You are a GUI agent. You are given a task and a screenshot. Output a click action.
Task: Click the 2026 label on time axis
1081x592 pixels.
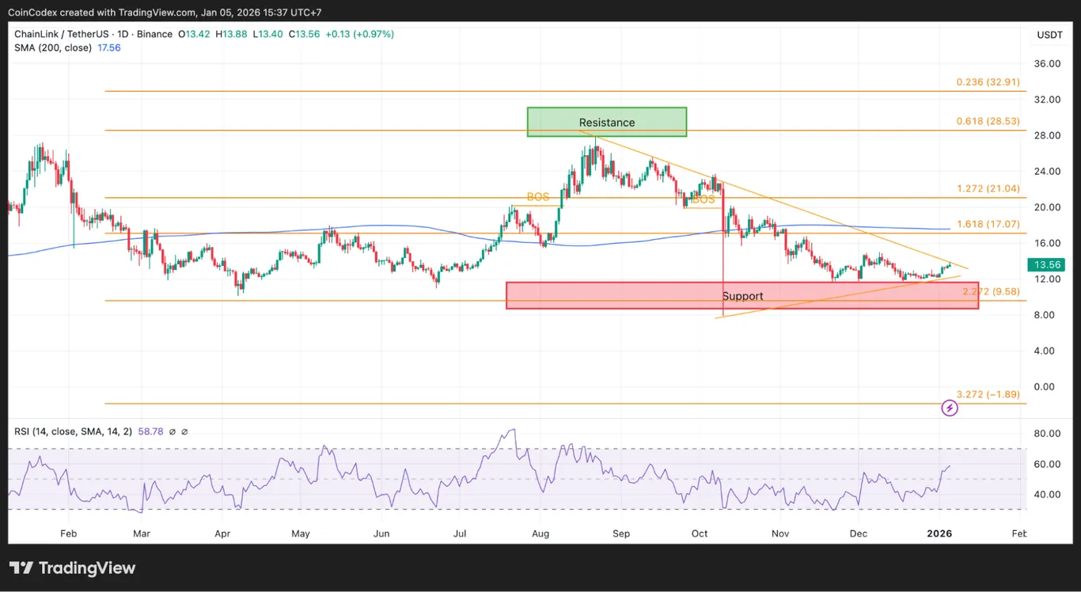point(939,533)
